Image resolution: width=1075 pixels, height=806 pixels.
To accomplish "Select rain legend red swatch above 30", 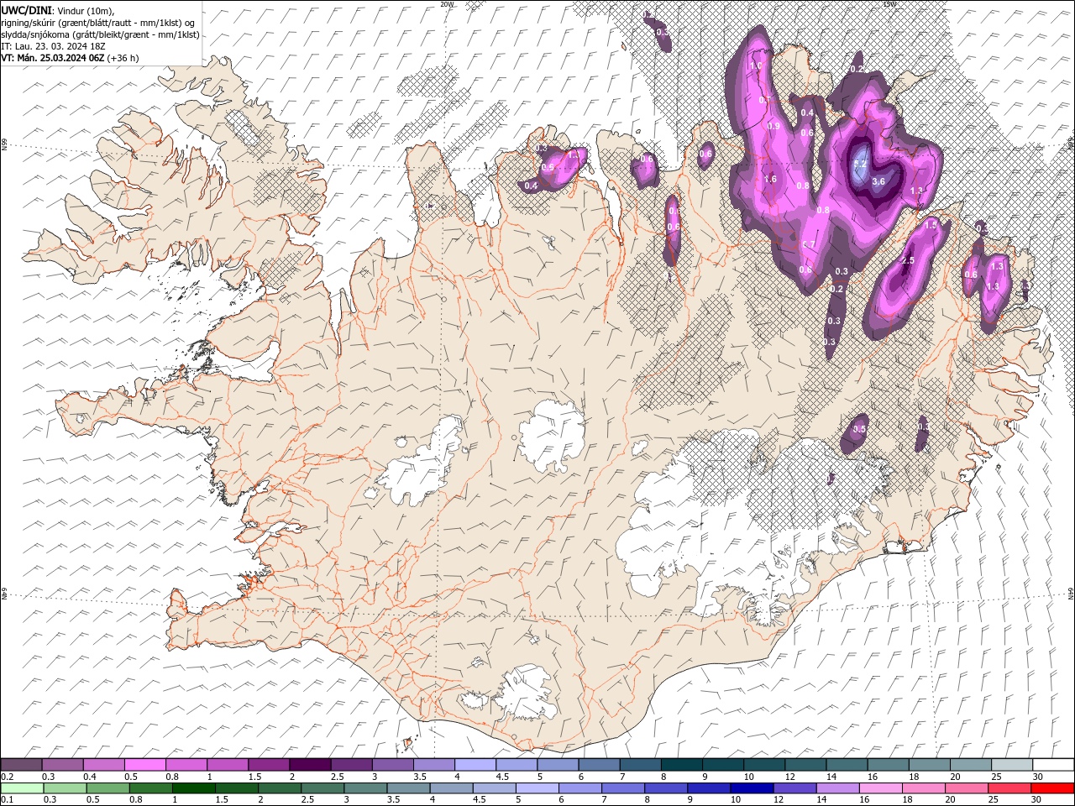I will [x=1053, y=788].
